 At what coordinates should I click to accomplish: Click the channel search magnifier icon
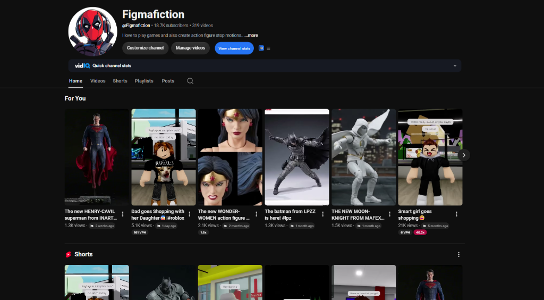click(190, 81)
